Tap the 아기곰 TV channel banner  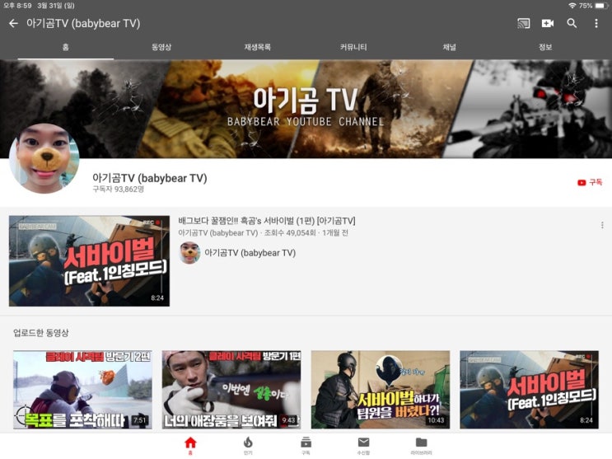point(306,109)
